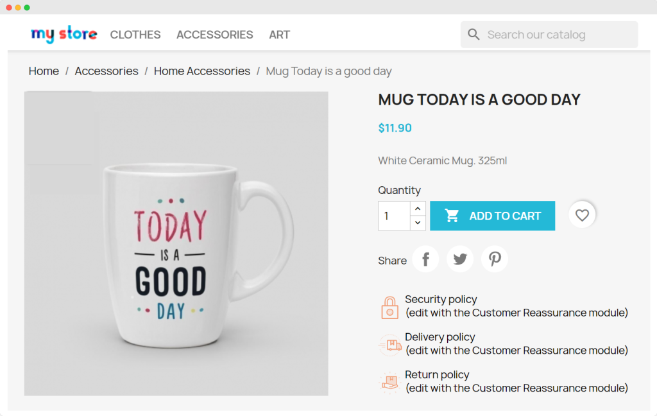Click the my store logo
Image resolution: width=657 pixels, height=416 pixels.
[64, 34]
